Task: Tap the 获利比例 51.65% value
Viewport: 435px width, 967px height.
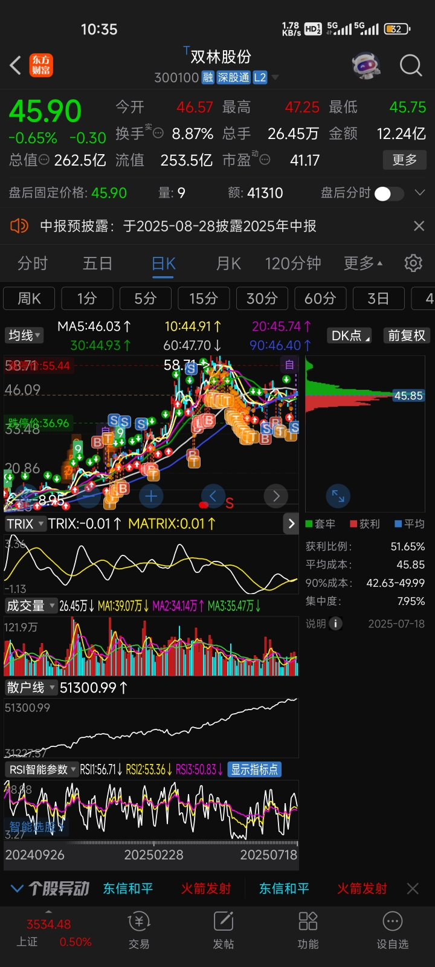Action: (x=408, y=546)
